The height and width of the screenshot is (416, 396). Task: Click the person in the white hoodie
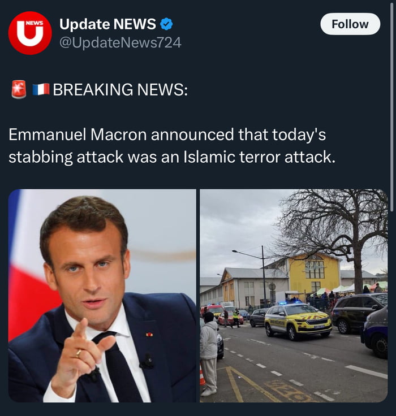pos(209,350)
